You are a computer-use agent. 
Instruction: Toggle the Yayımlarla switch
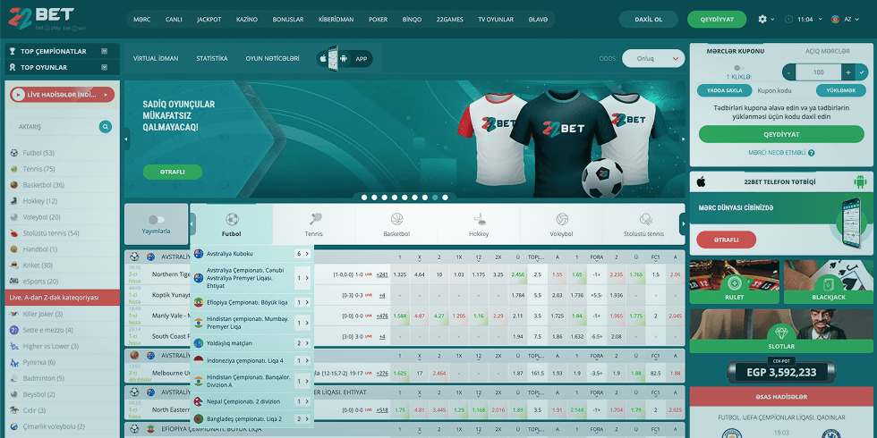tap(156, 220)
